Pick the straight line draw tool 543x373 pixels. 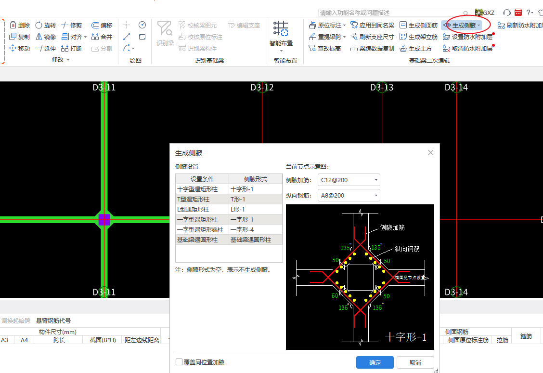click(x=127, y=37)
